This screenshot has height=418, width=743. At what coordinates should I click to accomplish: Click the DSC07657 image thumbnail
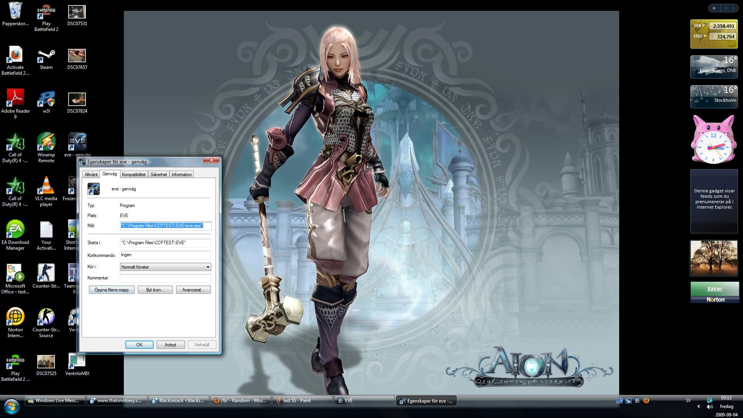click(x=77, y=55)
